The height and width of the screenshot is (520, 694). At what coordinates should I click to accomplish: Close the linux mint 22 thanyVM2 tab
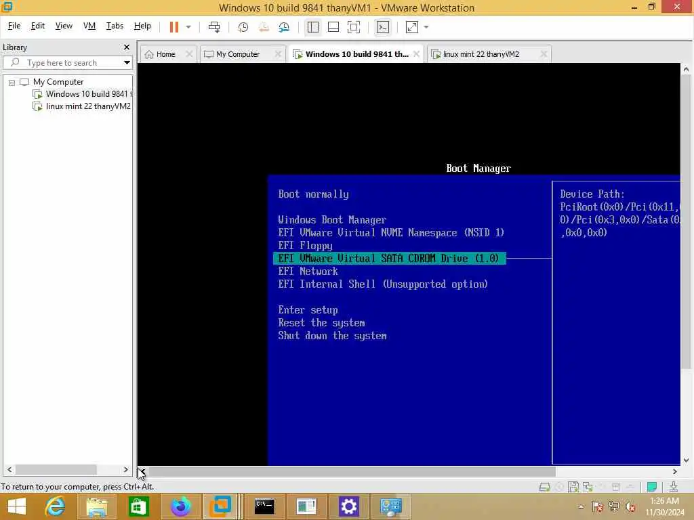(544, 53)
